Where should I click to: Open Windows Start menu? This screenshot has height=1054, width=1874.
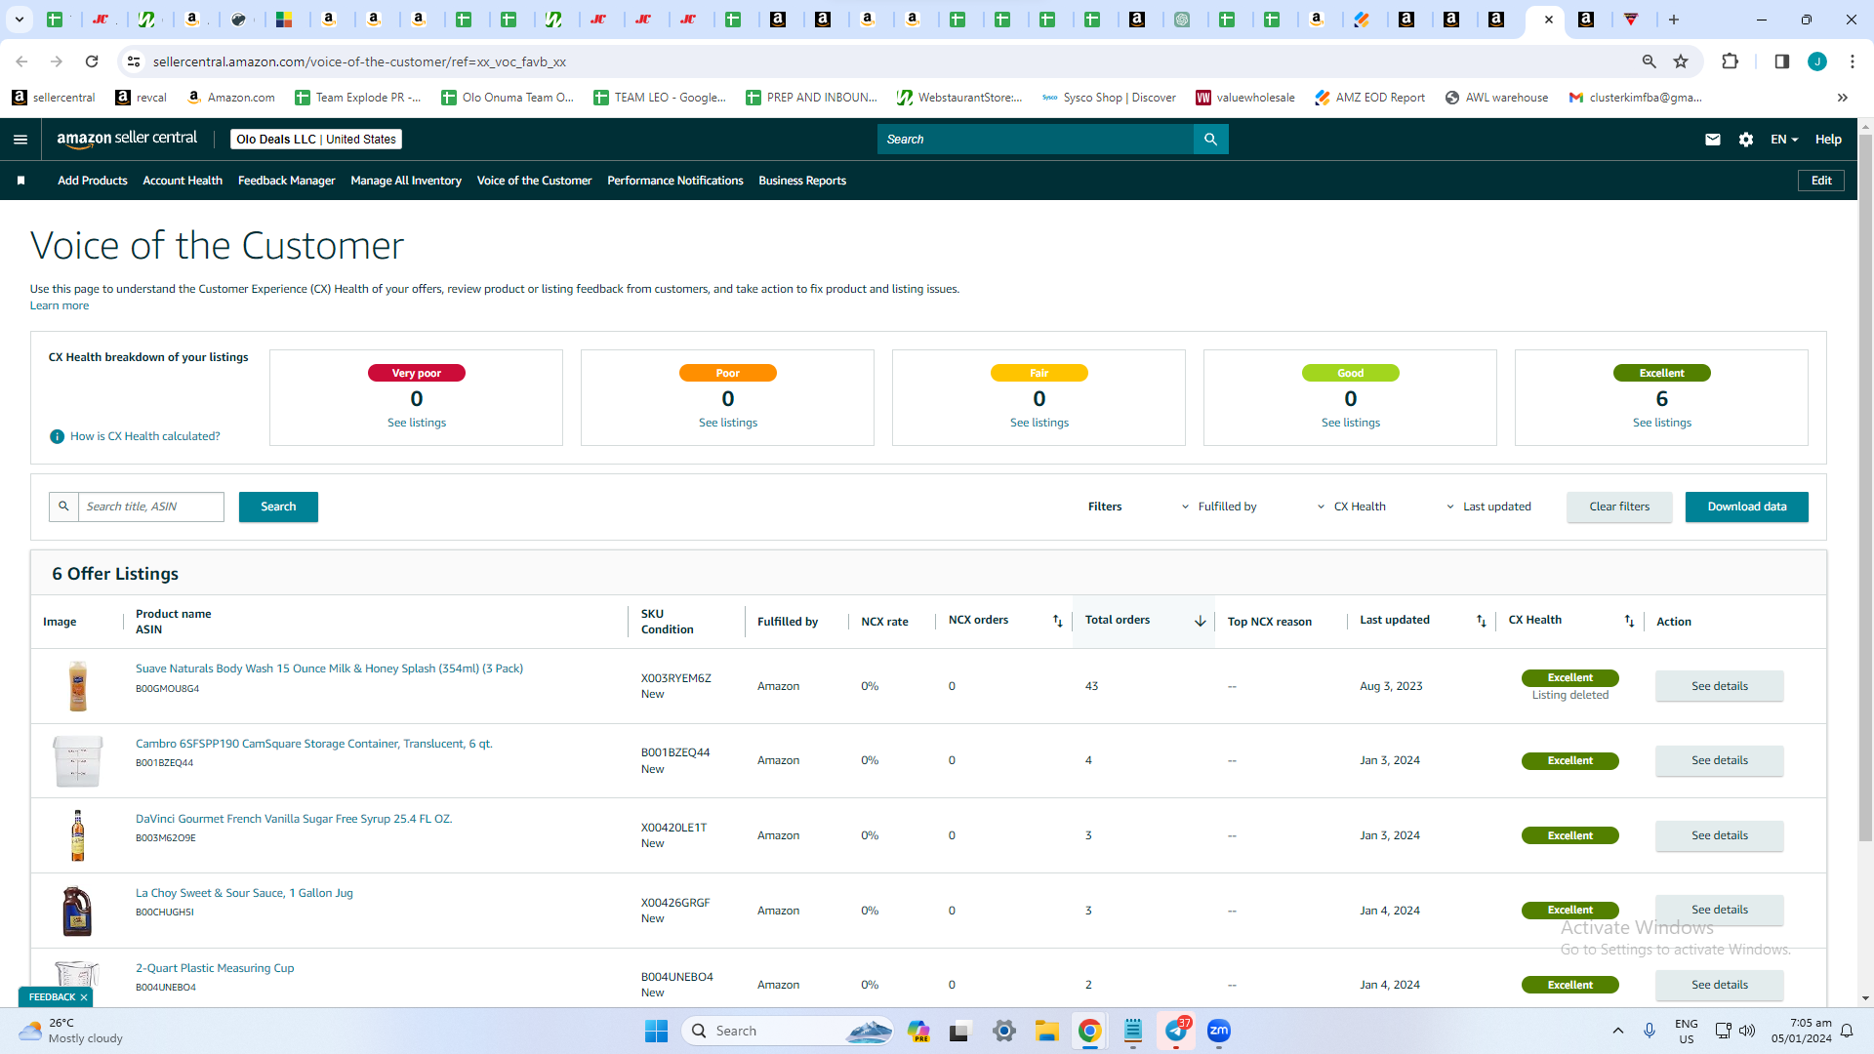tap(656, 1031)
